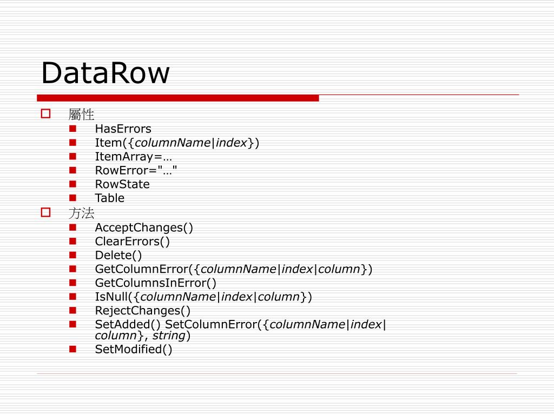Click the red bullet next to SetModified()
Viewport: 554px width, 415px height.
pyautogui.click(x=73, y=350)
